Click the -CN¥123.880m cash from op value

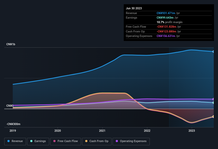166,31
